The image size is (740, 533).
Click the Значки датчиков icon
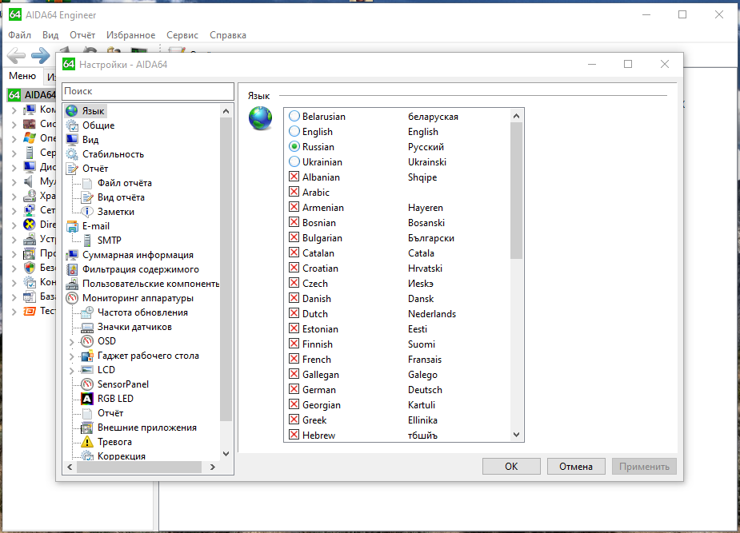click(87, 327)
